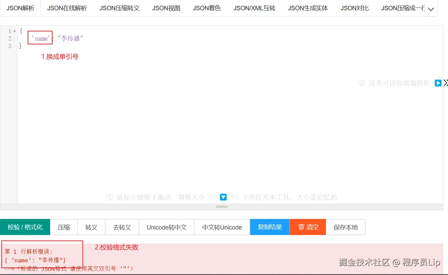Select the trash icon inside 清空 button
448x275 pixels.
tap(300, 227)
